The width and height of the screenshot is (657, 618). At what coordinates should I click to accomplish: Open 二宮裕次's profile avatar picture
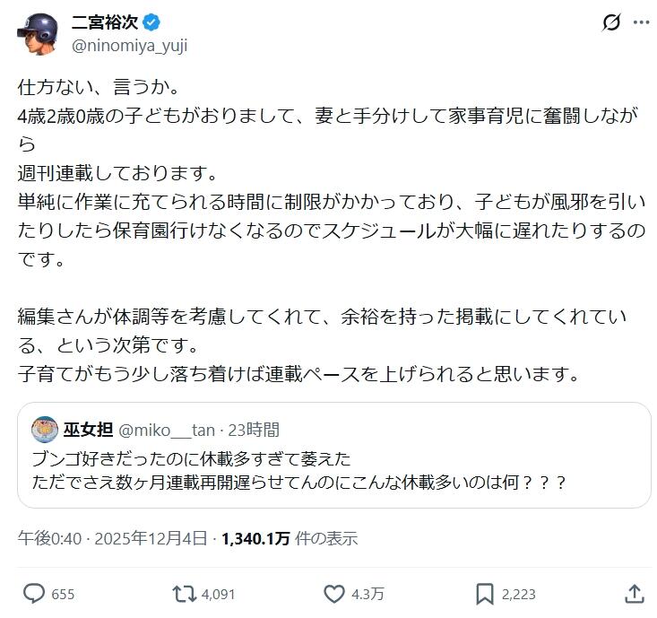coord(35,34)
